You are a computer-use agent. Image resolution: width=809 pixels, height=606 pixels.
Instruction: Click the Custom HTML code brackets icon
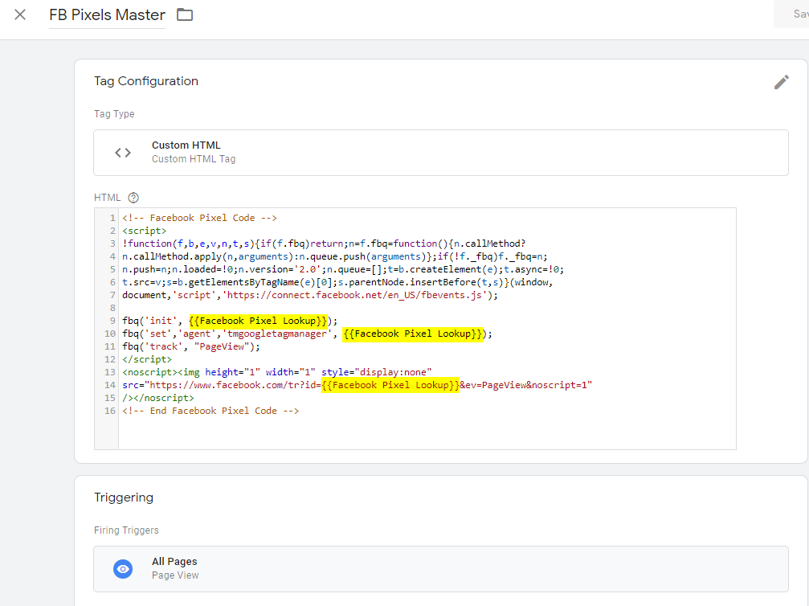(x=123, y=153)
